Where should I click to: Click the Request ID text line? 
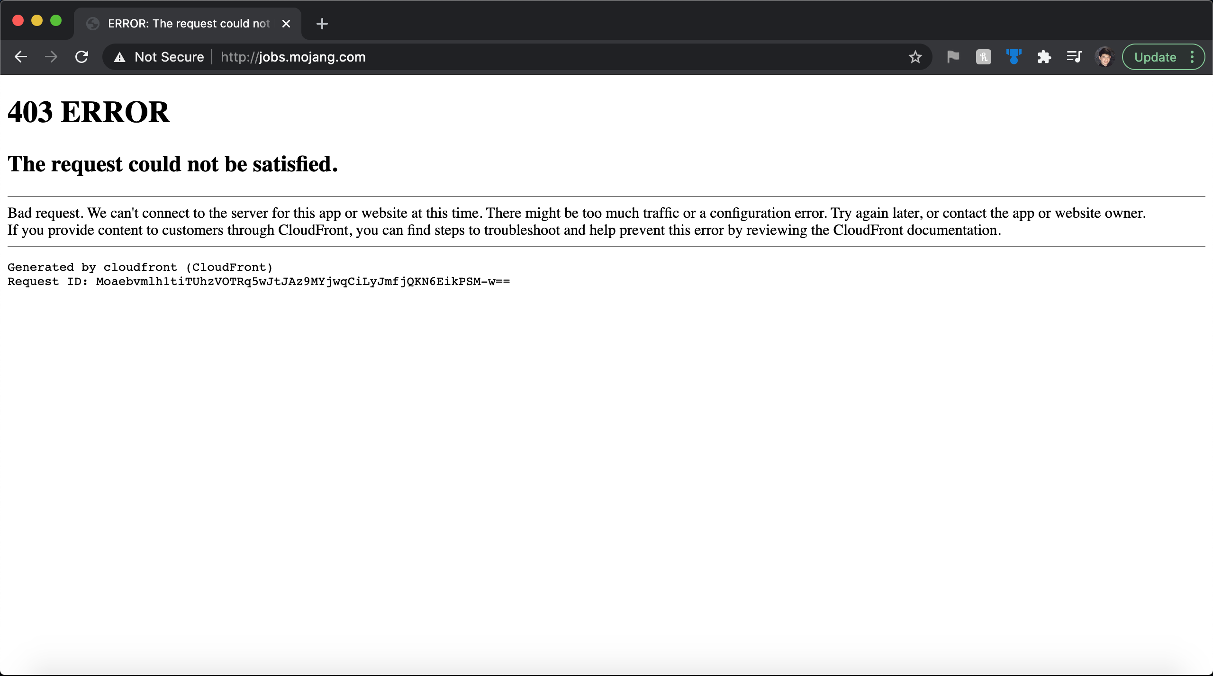click(259, 282)
